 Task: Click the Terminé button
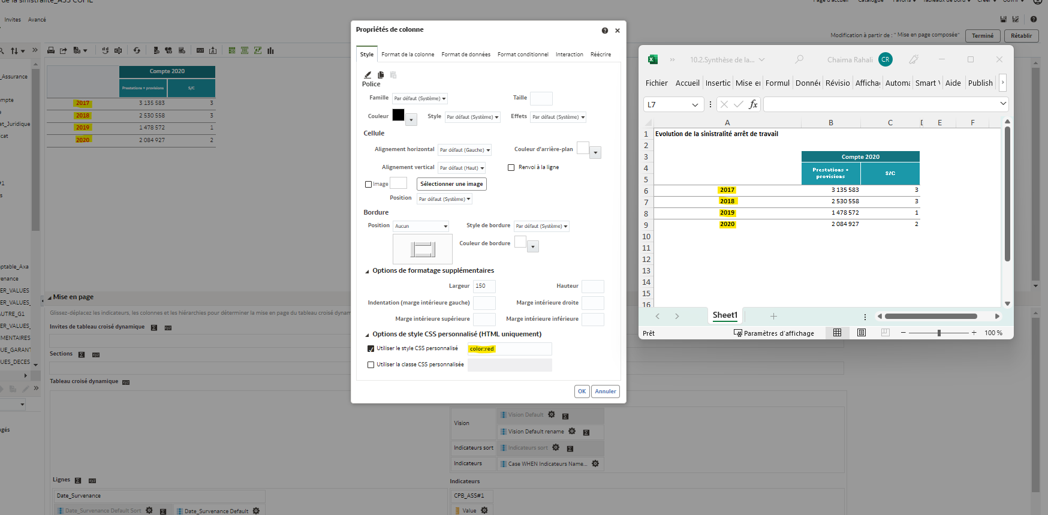(983, 36)
